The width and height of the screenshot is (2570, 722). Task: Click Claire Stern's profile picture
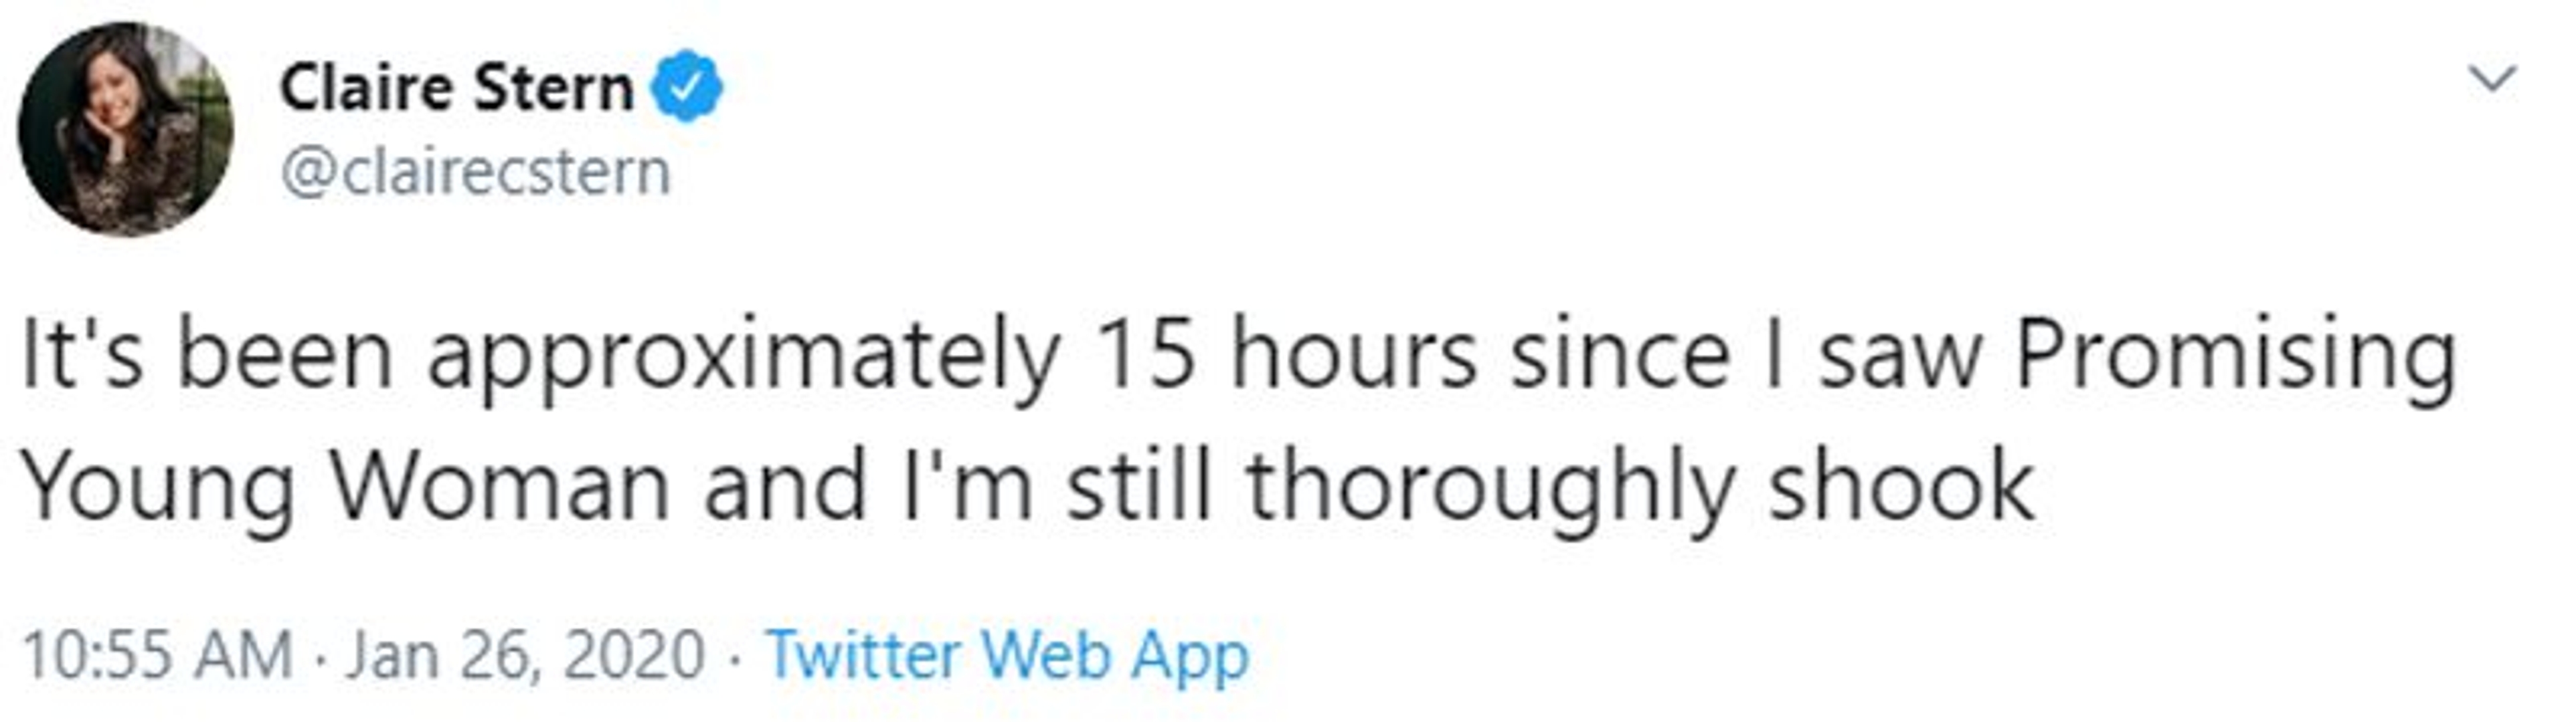(x=126, y=130)
